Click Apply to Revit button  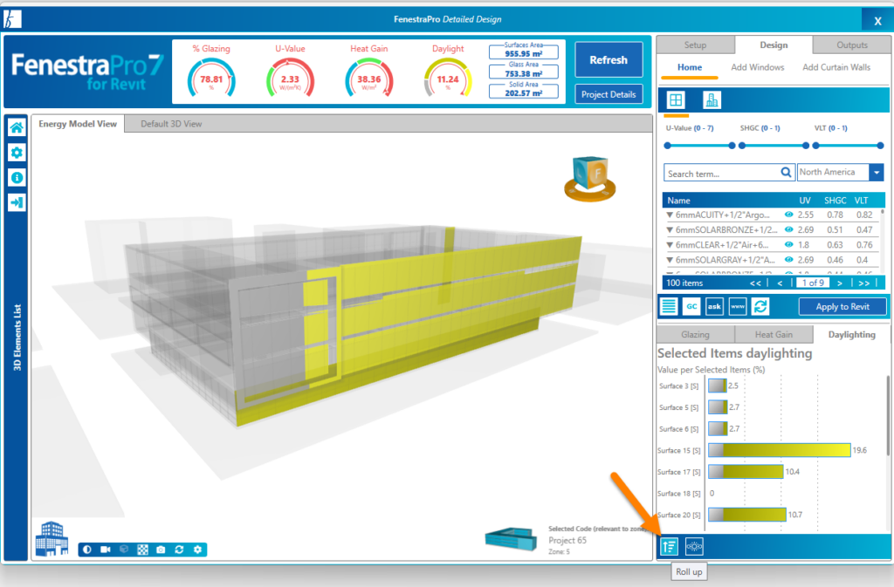click(842, 307)
